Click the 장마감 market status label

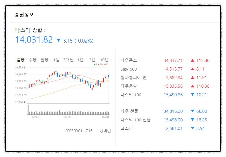105,131
